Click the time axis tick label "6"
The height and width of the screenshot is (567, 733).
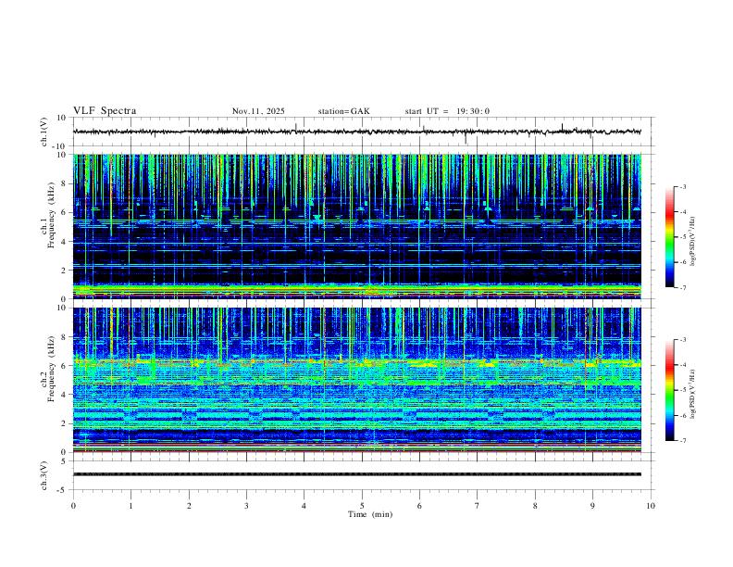click(x=419, y=506)
